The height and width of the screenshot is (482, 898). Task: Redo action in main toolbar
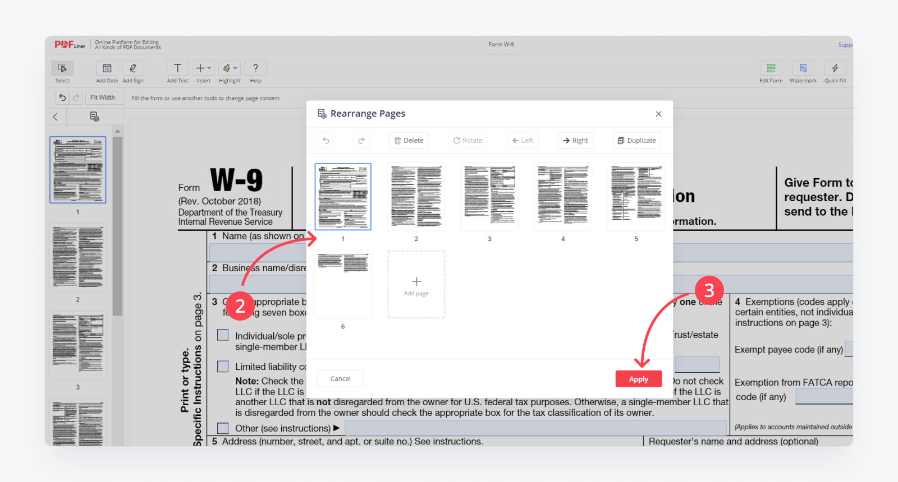tap(76, 98)
